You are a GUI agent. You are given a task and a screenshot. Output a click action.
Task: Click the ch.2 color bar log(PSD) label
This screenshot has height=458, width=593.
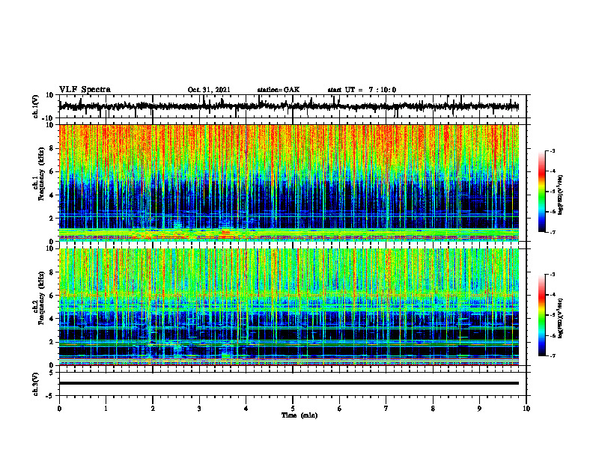560,318
